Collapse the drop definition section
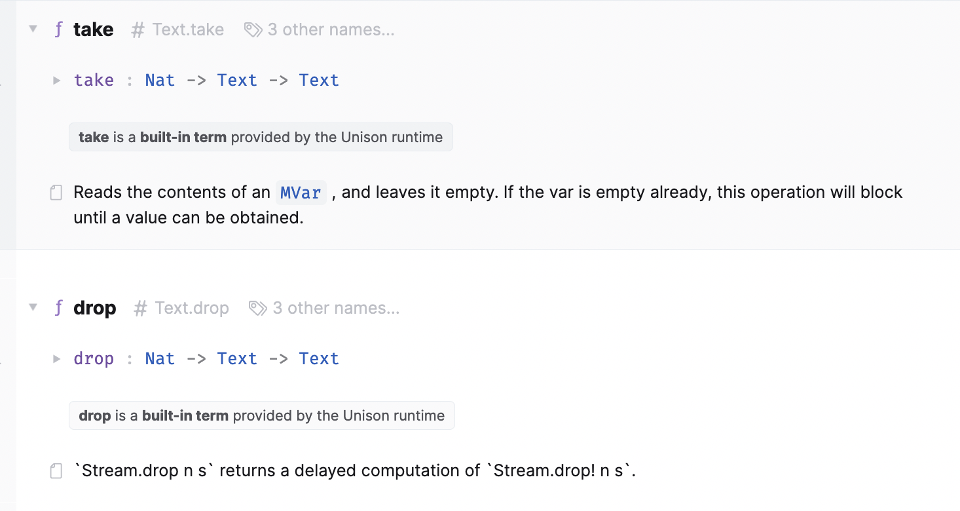This screenshot has width=960, height=511. pos(33,307)
